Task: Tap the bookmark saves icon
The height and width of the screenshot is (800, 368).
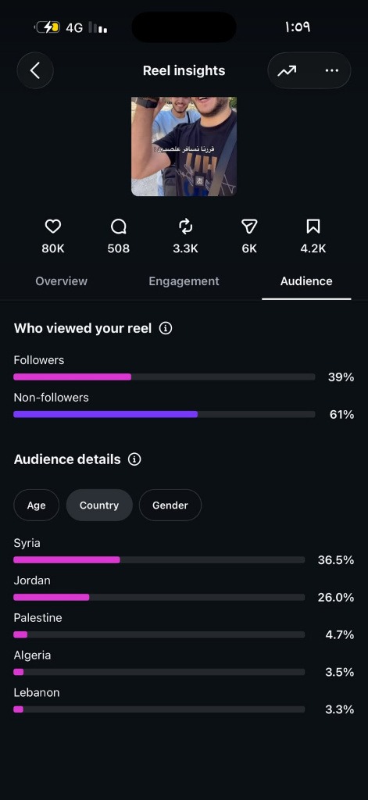Action: [x=313, y=227]
